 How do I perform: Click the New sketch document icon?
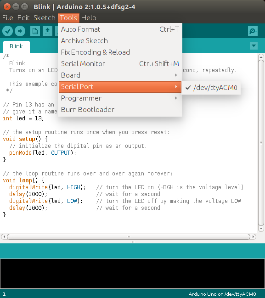tap(35, 31)
